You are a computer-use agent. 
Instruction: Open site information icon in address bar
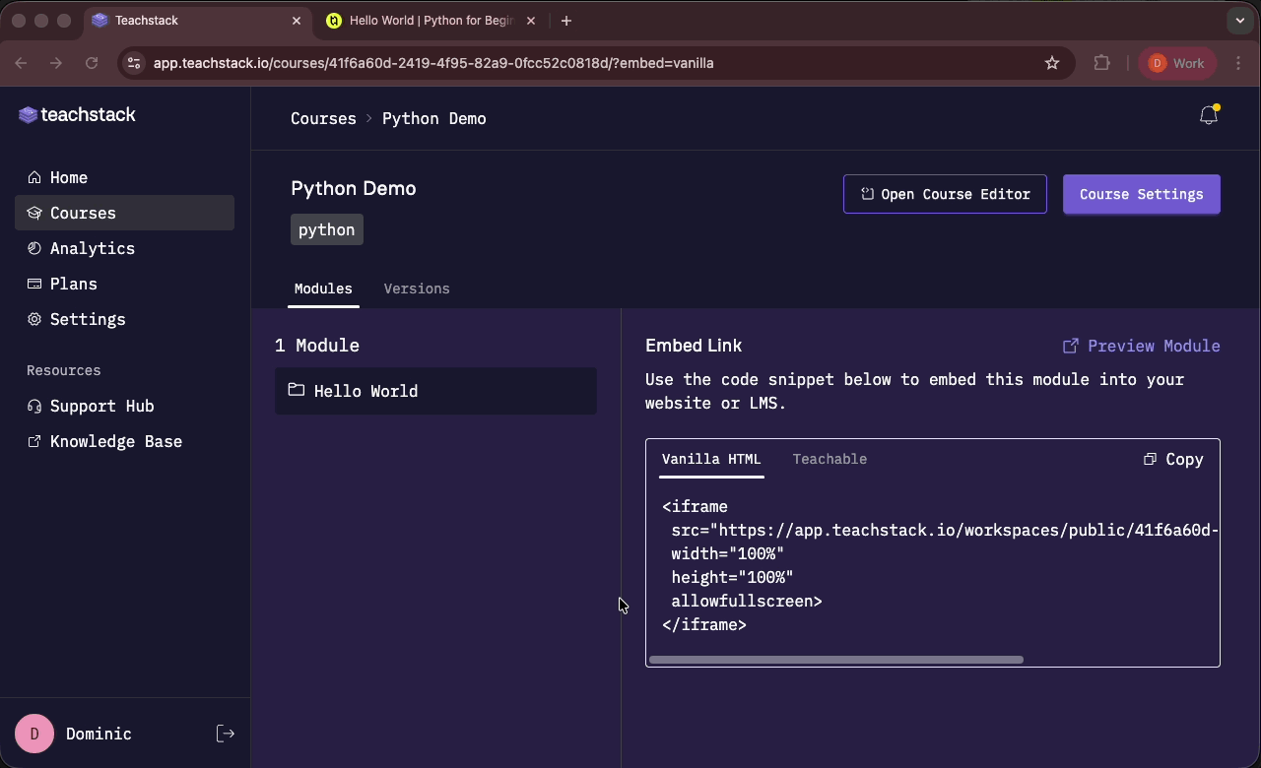[x=135, y=63]
